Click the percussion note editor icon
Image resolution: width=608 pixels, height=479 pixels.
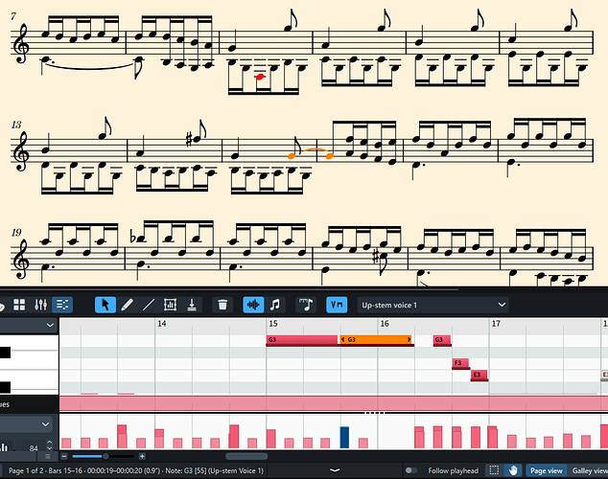[x=306, y=305]
